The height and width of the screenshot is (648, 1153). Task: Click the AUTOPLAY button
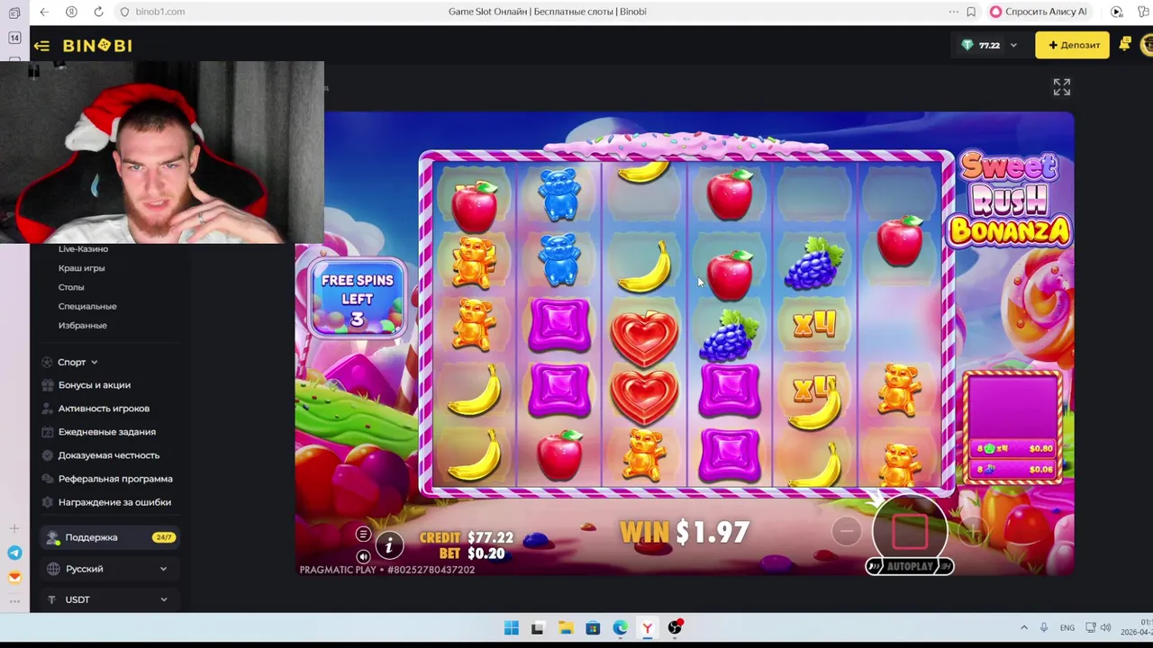click(x=910, y=566)
